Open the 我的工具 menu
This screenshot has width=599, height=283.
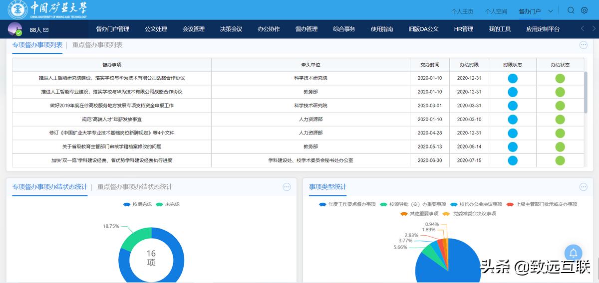click(500, 29)
